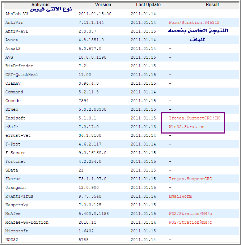Viewport: 241px width, 245px height.
Task: Select the Jiangmin antivirus name
Action: (x=15, y=187)
